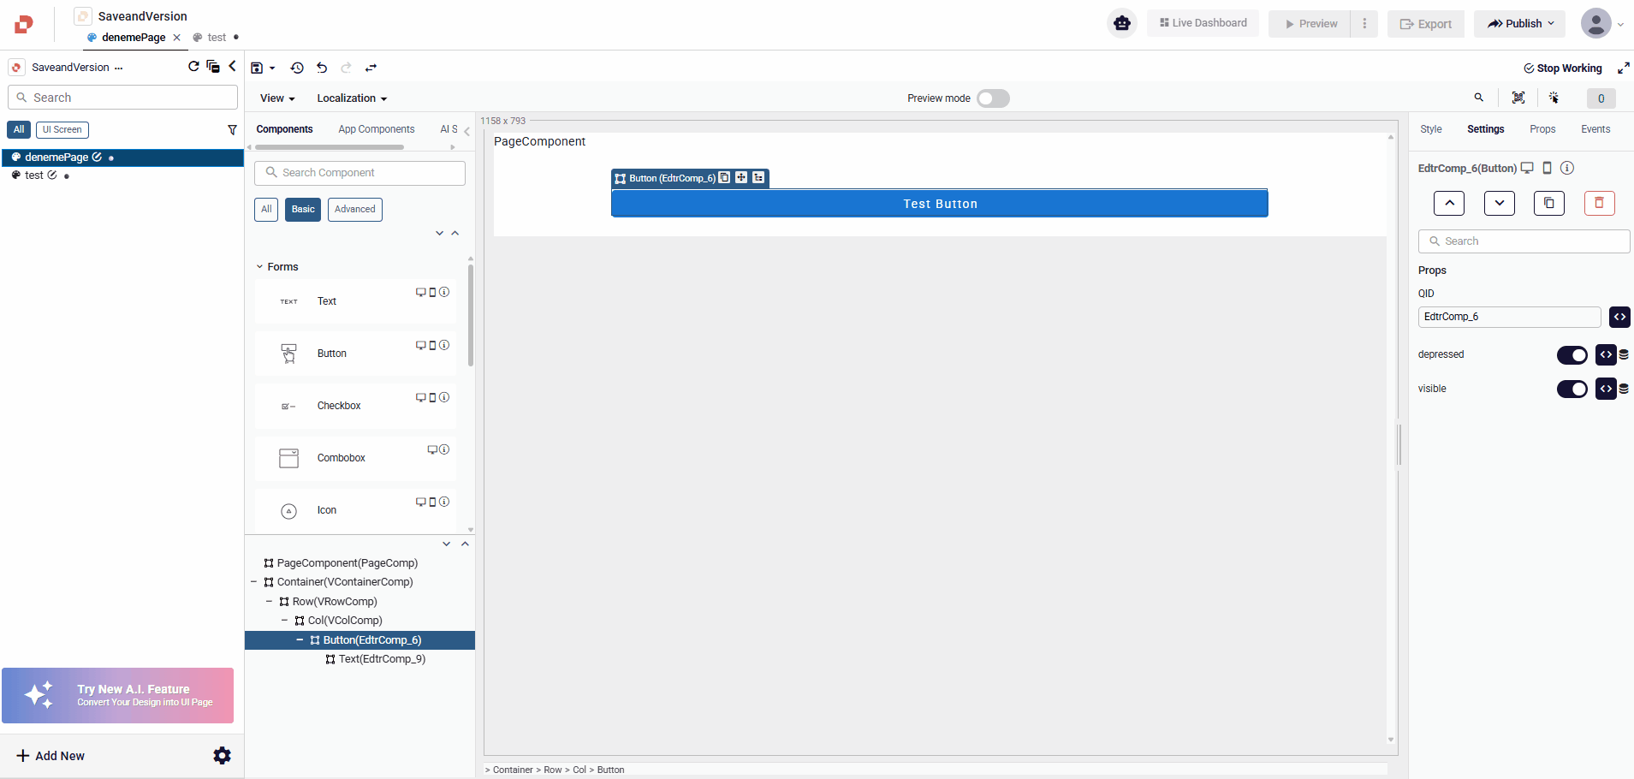The height and width of the screenshot is (779, 1634).
Task: Click duplicate component icon in settings panel
Action: [x=1548, y=203]
